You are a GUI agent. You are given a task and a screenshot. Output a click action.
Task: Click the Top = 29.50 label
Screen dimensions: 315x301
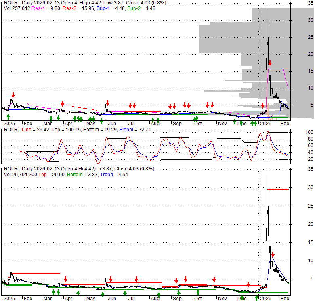pyautogui.click(x=51, y=175)
